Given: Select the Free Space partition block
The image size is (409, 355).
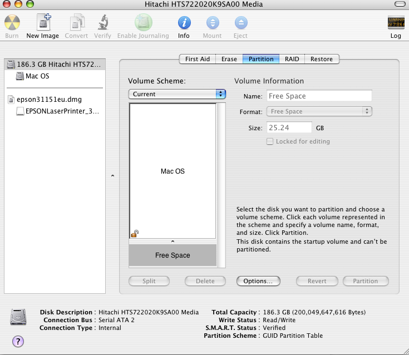Looking at the screenshot, I should point(173,255).
